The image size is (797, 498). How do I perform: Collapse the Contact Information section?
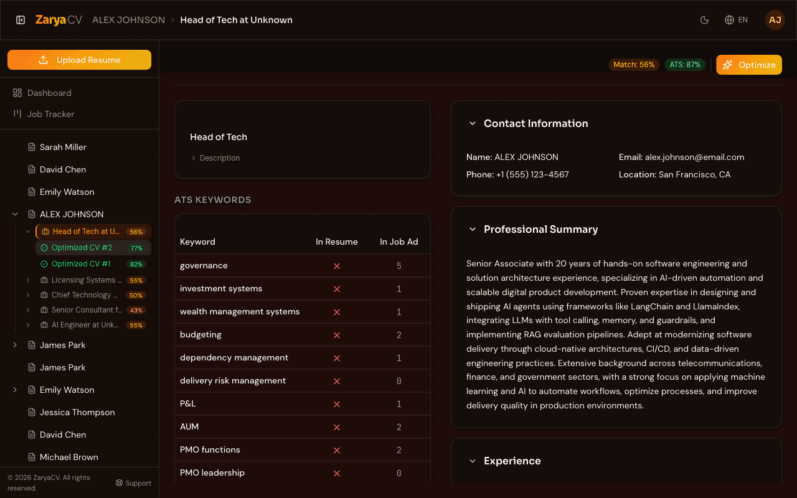(473, 123)
